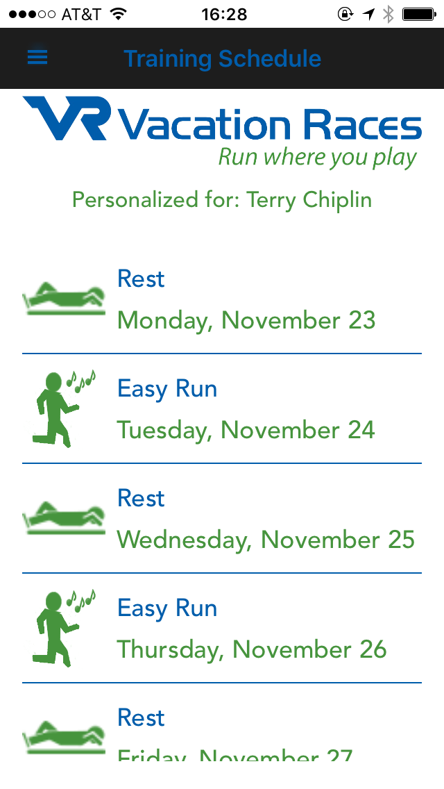This screenshot has height=789, width=444.
Task: Tap the Training Schedule title
Action: 222,58
